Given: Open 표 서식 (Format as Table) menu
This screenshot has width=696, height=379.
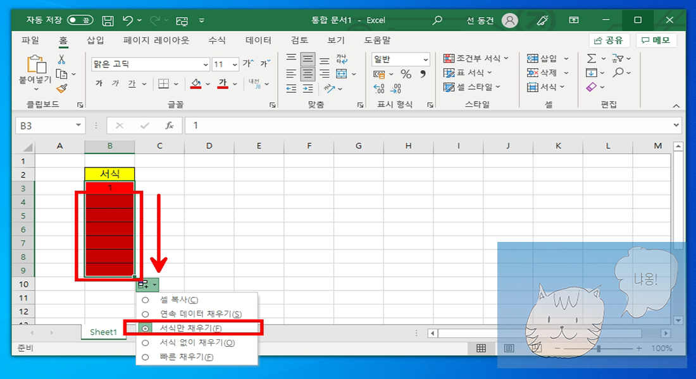Looking at the screenshot, I should [468, 72].
